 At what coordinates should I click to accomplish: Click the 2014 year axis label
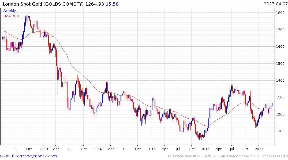(x=97, y=149)
